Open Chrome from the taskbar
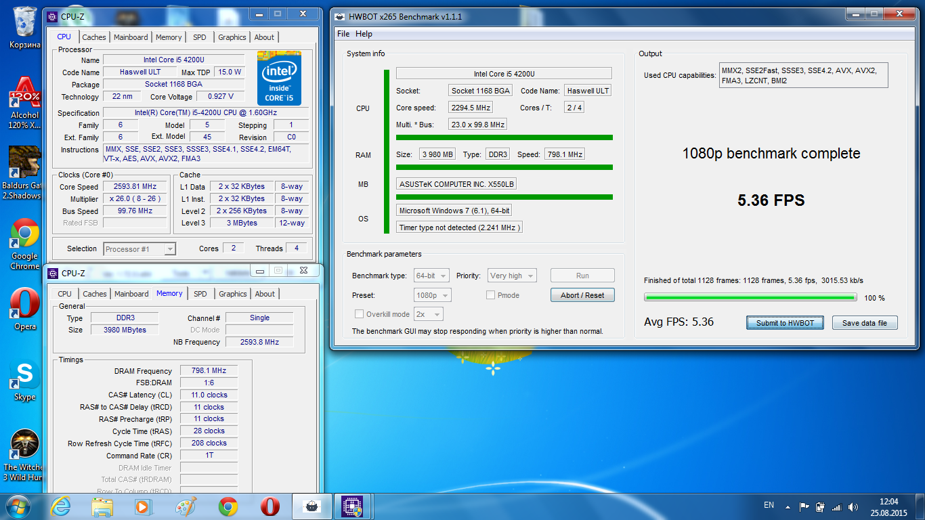925x520 pixels. point(228,506)
